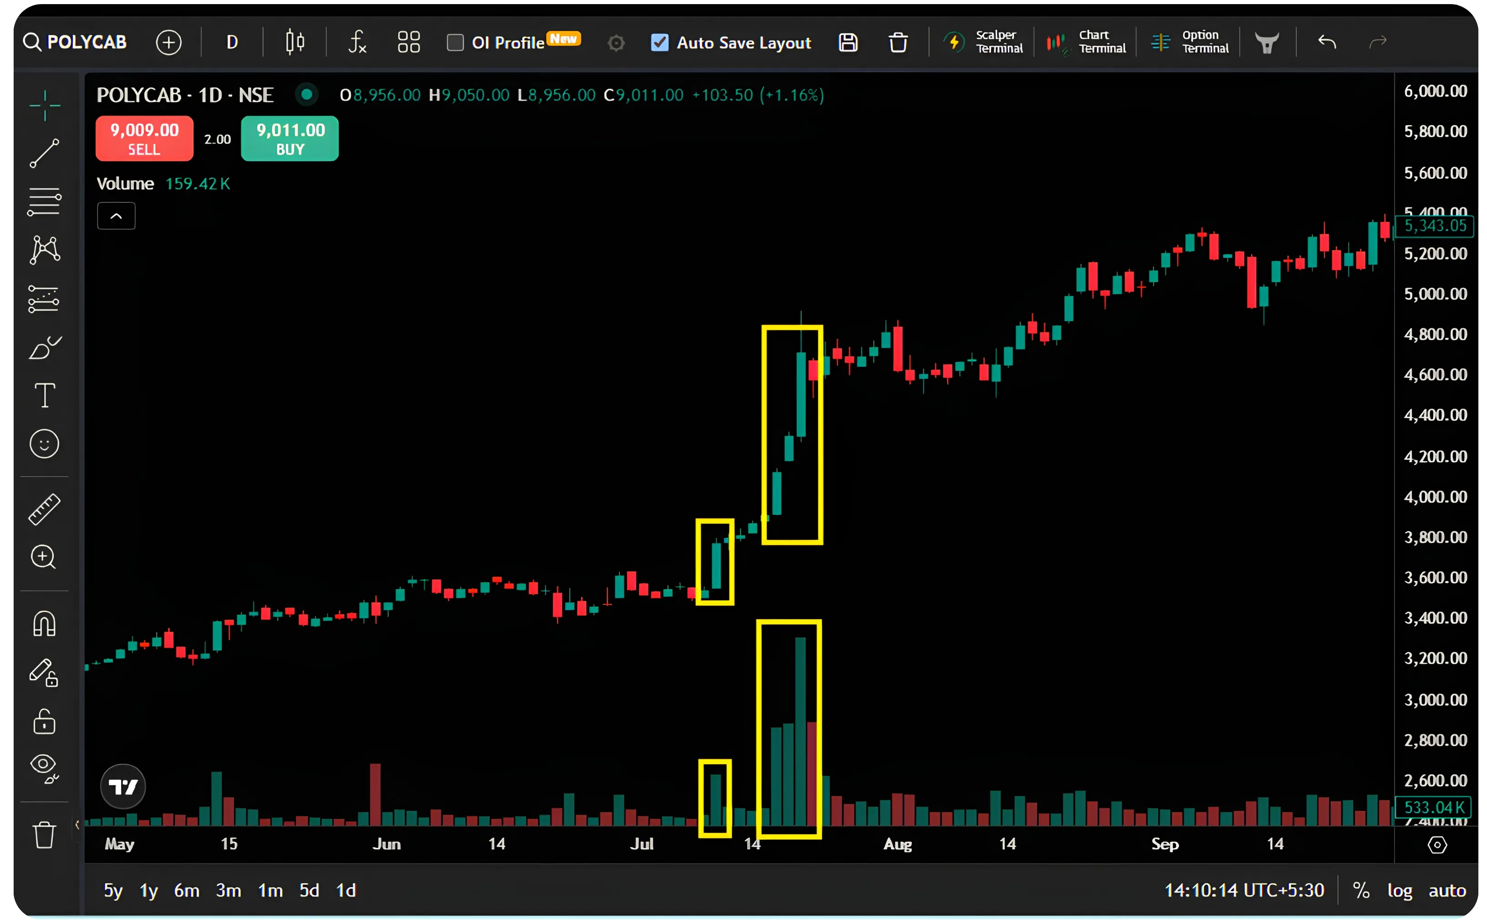
Task: Click the bull head icon in toolbar
Action: point(1267,43)
